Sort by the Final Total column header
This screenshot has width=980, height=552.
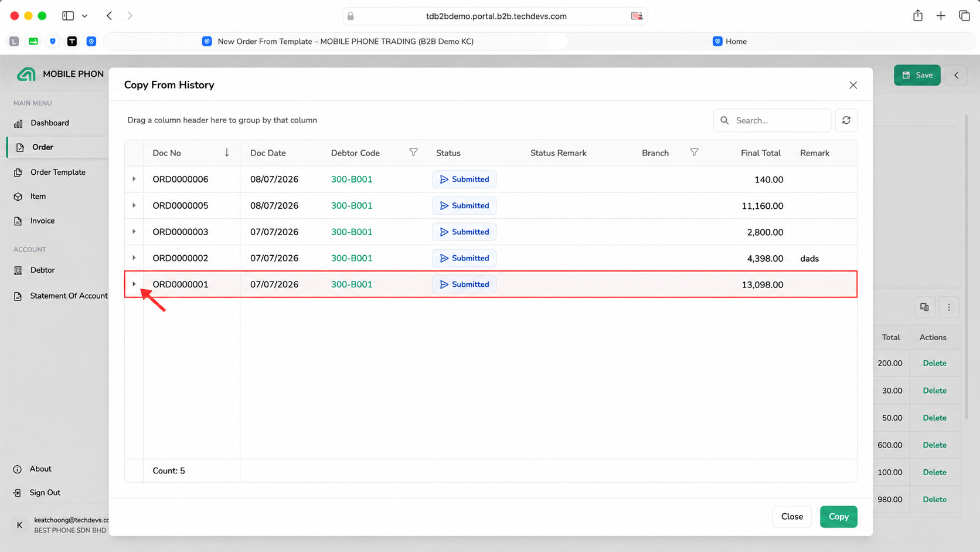760,153
